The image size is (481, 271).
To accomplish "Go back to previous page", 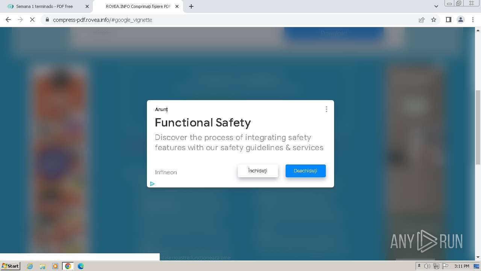I will 8,20.
